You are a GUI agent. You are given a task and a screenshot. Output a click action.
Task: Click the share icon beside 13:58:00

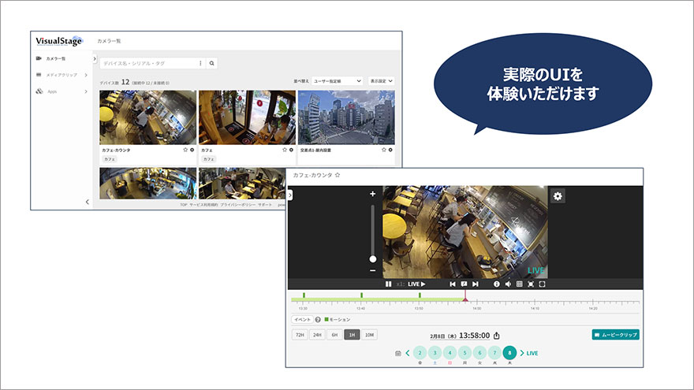(x=497, y=335)
